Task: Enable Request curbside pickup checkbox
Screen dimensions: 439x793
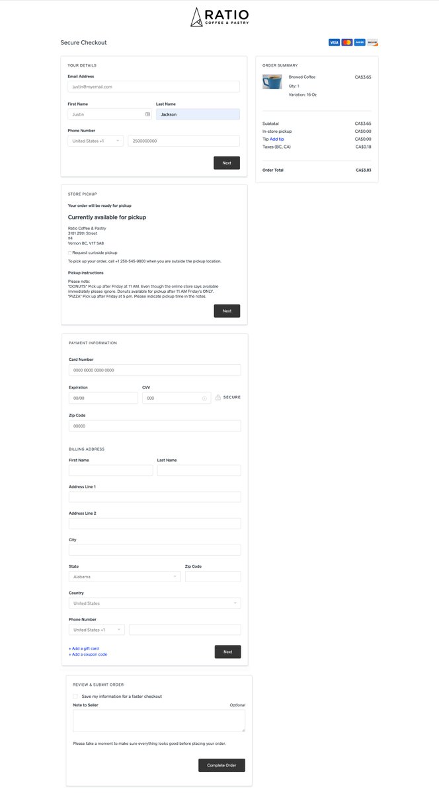Action: 69,252
